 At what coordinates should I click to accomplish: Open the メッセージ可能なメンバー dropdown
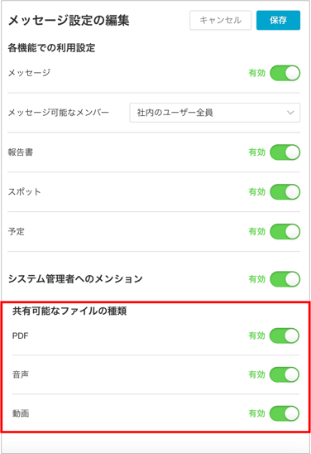click(x=214, y=113)
